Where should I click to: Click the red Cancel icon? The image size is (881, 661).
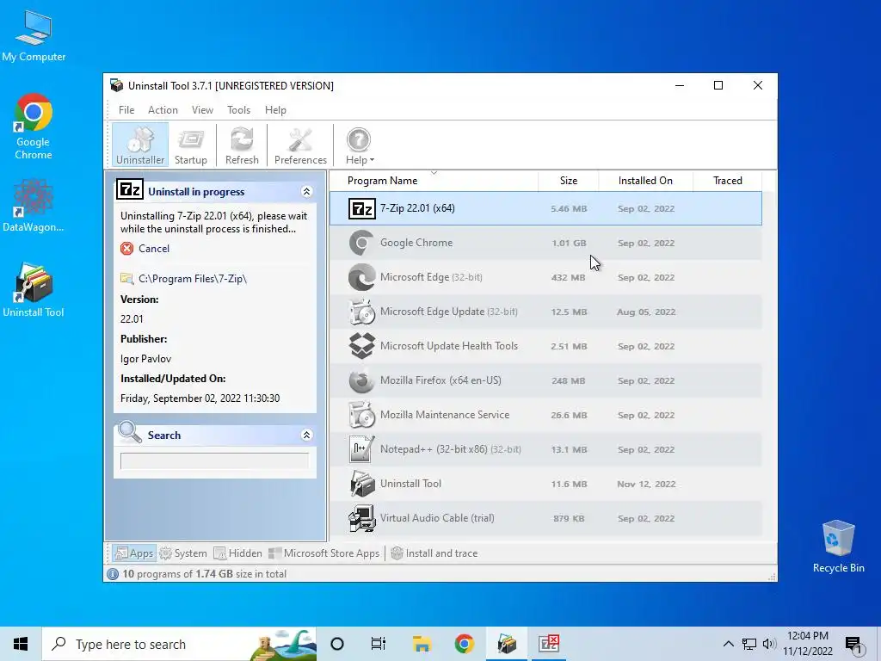point(127,249)
